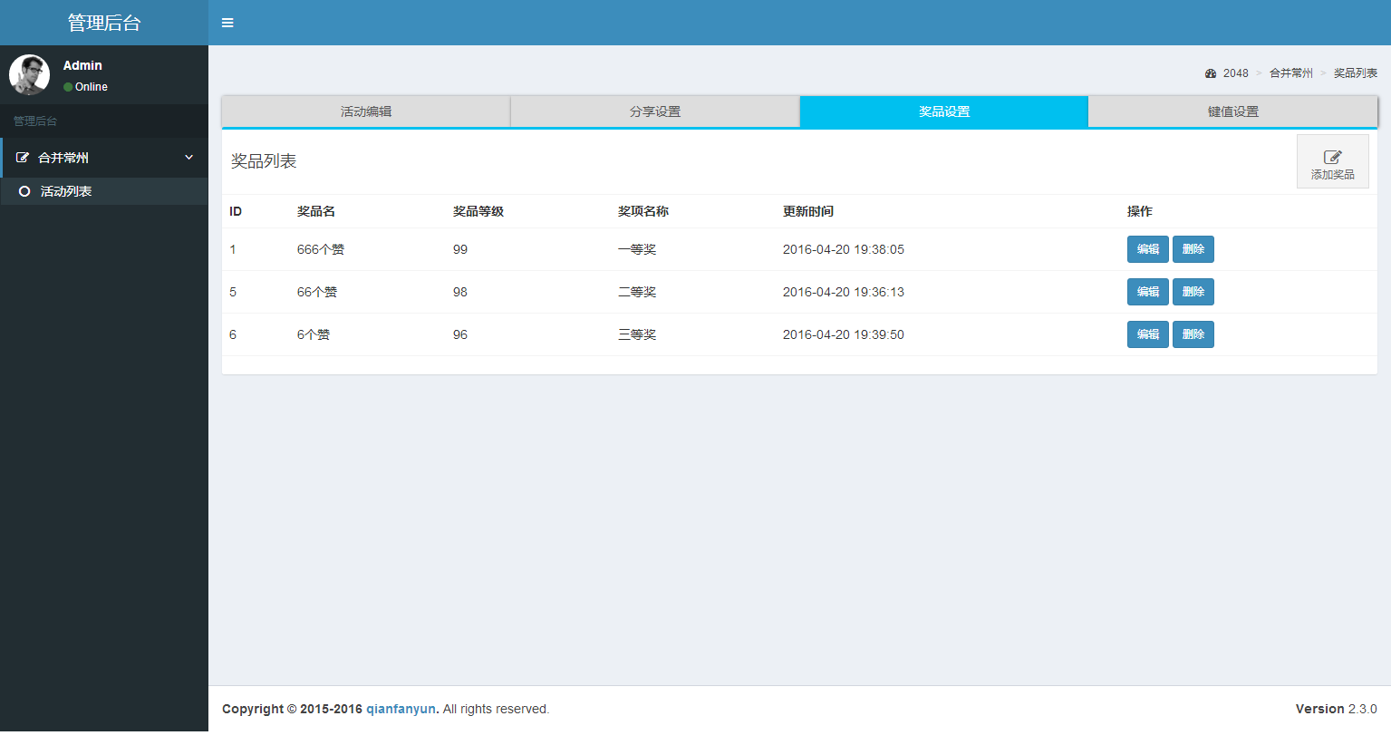Screen dimensions: 1391x745
Task: Click the 奖品名 column header
Action: click(316, 211)
